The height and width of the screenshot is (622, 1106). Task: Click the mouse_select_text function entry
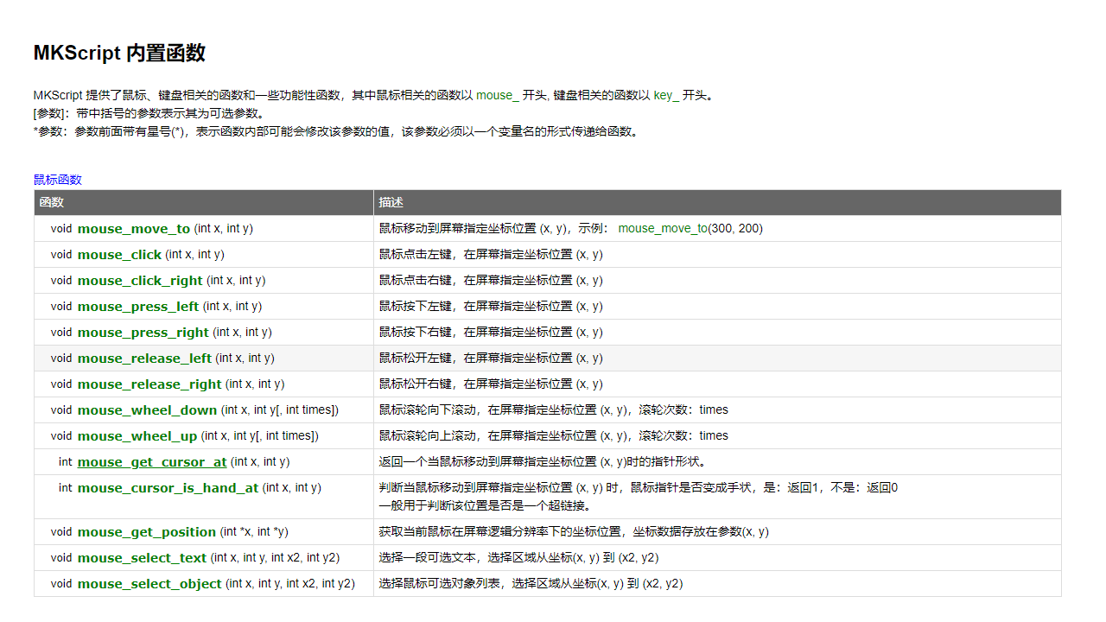pos(142,557)
